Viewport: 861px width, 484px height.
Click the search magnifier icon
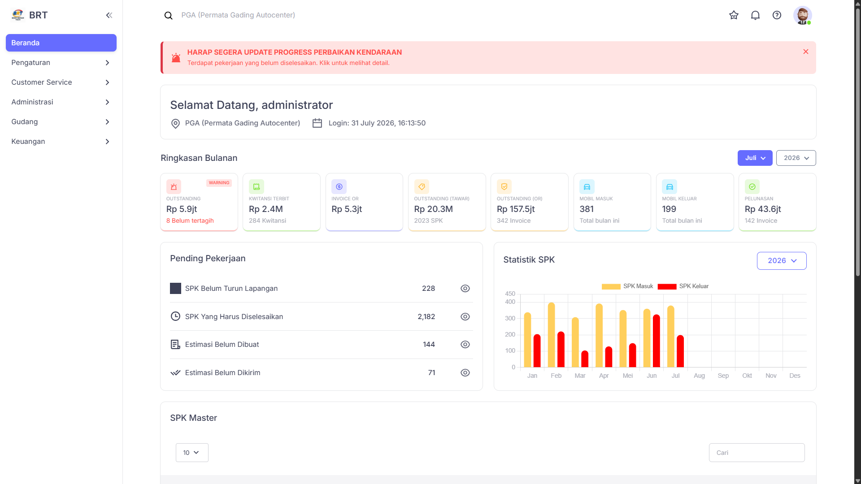coord(168,16)
